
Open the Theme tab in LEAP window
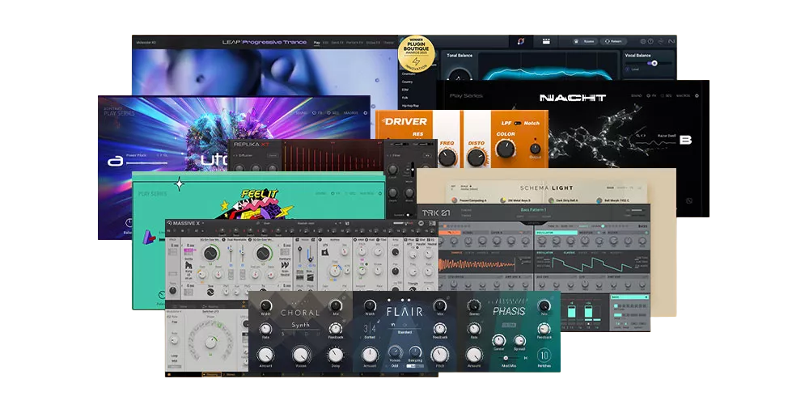pos(388,42)
